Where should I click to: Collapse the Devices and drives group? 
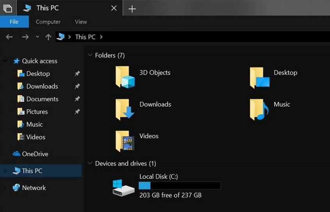pyautogui.click(x=90, y=163)
